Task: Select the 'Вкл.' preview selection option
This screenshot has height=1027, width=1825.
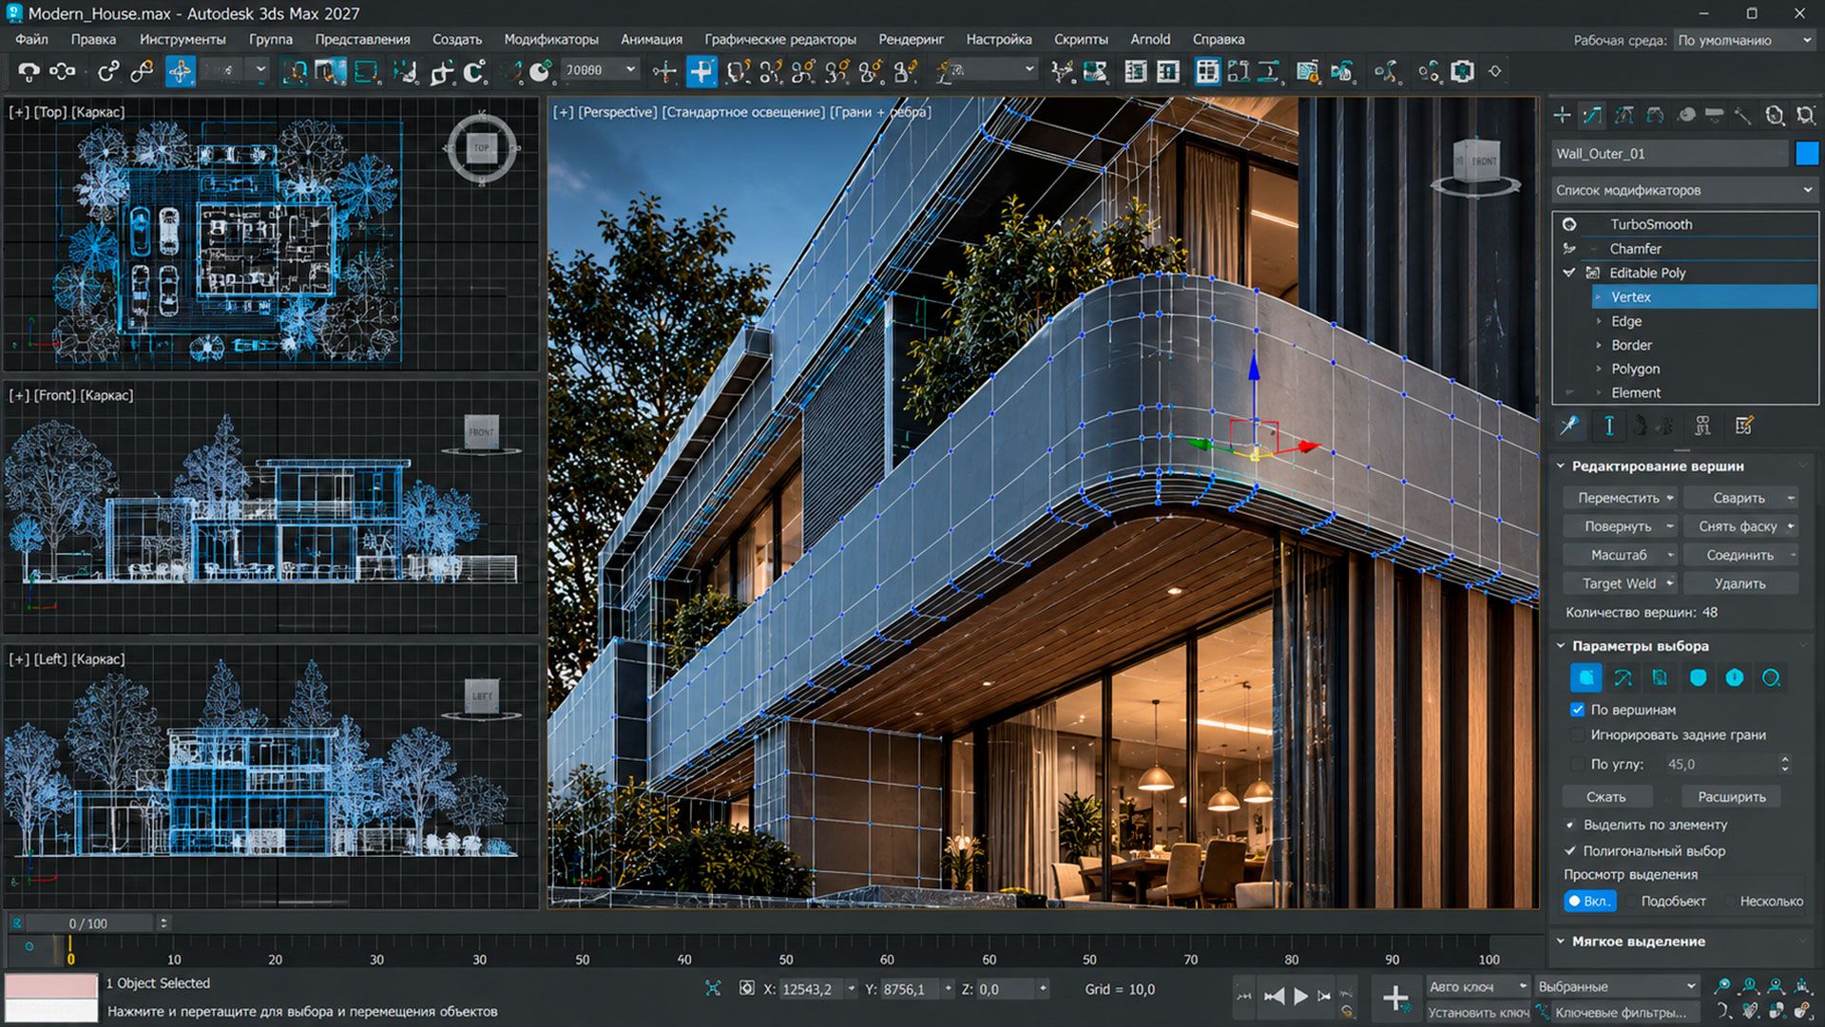Action: (1590, 901)
